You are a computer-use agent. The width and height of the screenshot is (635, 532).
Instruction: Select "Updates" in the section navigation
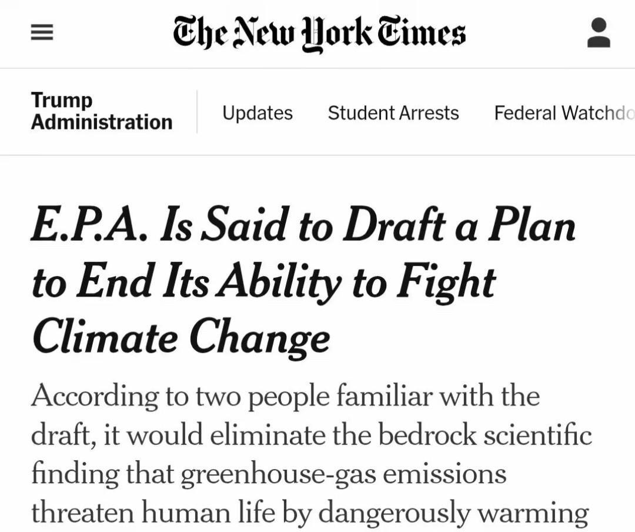[x=257, y=112]
